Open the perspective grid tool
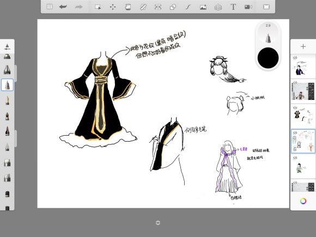Image resolution: width=316 pixels, height=237 pixels. 218,7
